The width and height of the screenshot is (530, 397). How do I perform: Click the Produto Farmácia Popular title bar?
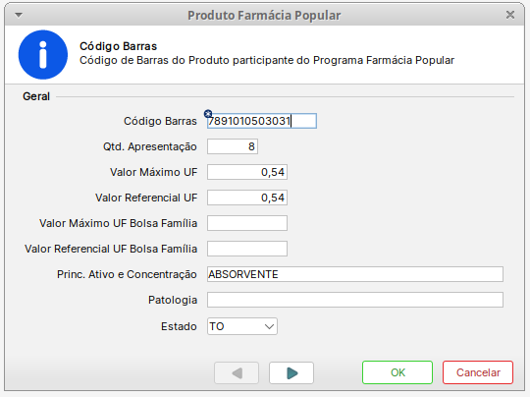(264, 15)
